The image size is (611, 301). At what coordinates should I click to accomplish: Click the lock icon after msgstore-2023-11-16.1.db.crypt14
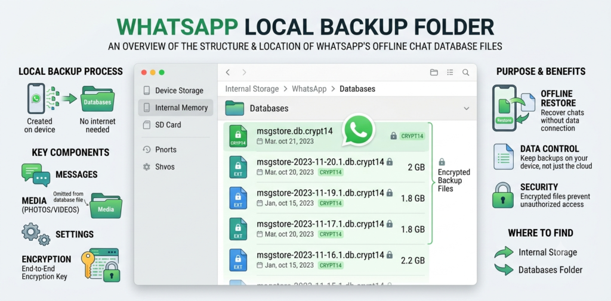389,255
